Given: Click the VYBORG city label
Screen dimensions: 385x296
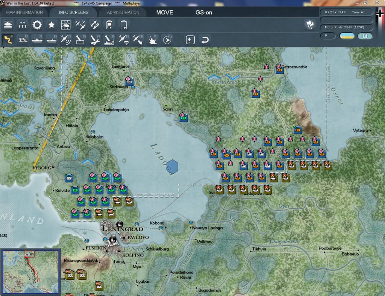Looking at the screenshot, I should pyautogui.click(x=42, y=168).
